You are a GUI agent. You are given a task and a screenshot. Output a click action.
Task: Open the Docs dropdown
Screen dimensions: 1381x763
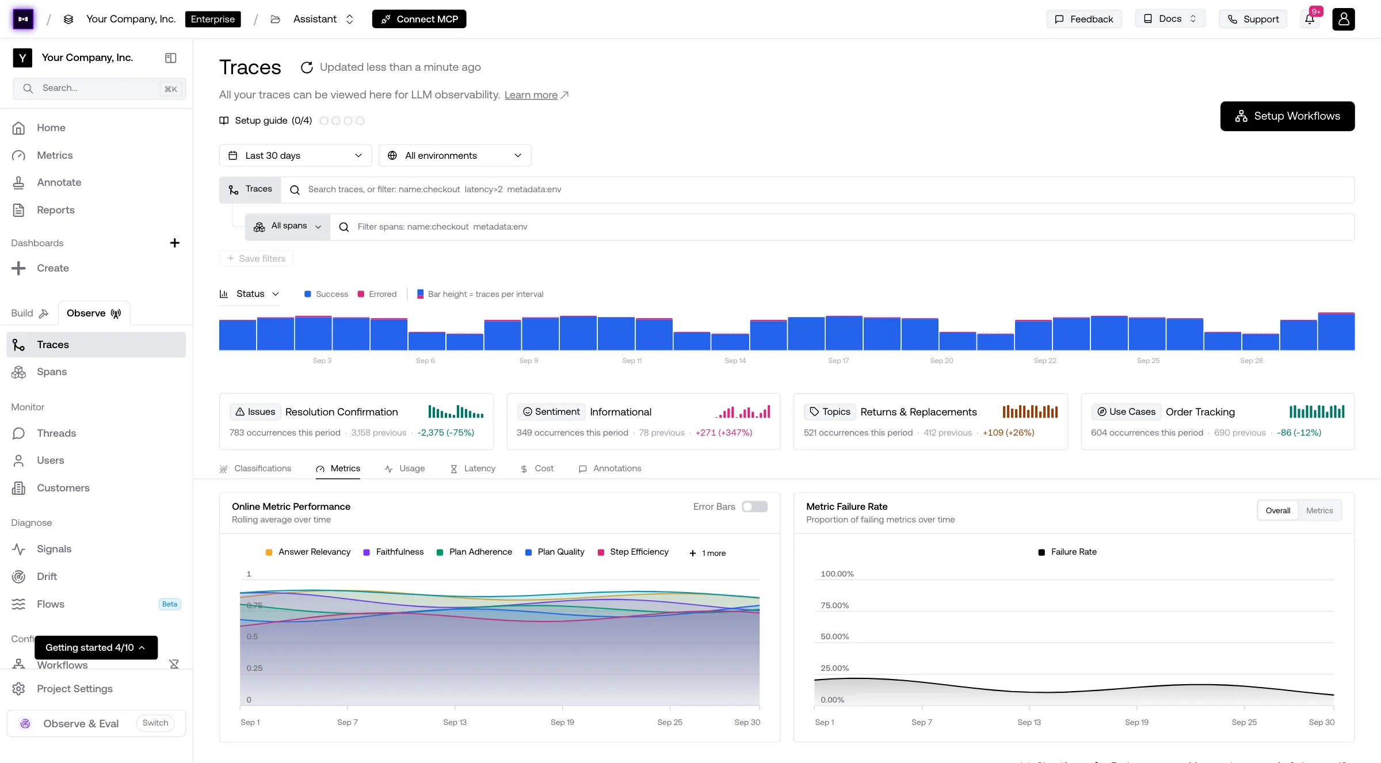[1170, 19]
